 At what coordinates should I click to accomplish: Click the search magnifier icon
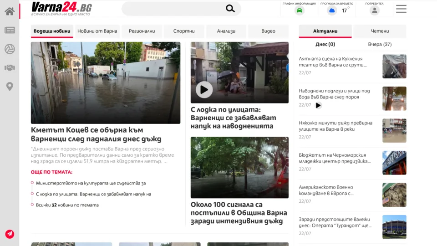point(230,9)
